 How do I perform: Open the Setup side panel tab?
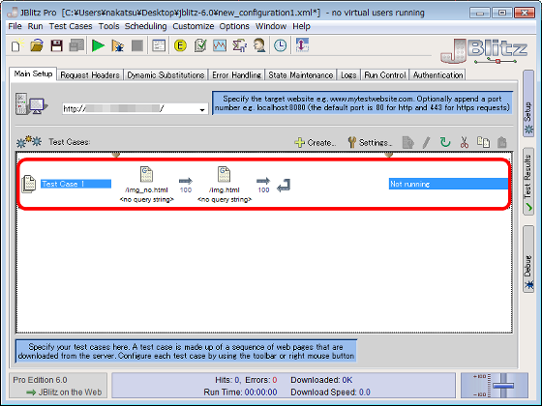tap(528, 102)
